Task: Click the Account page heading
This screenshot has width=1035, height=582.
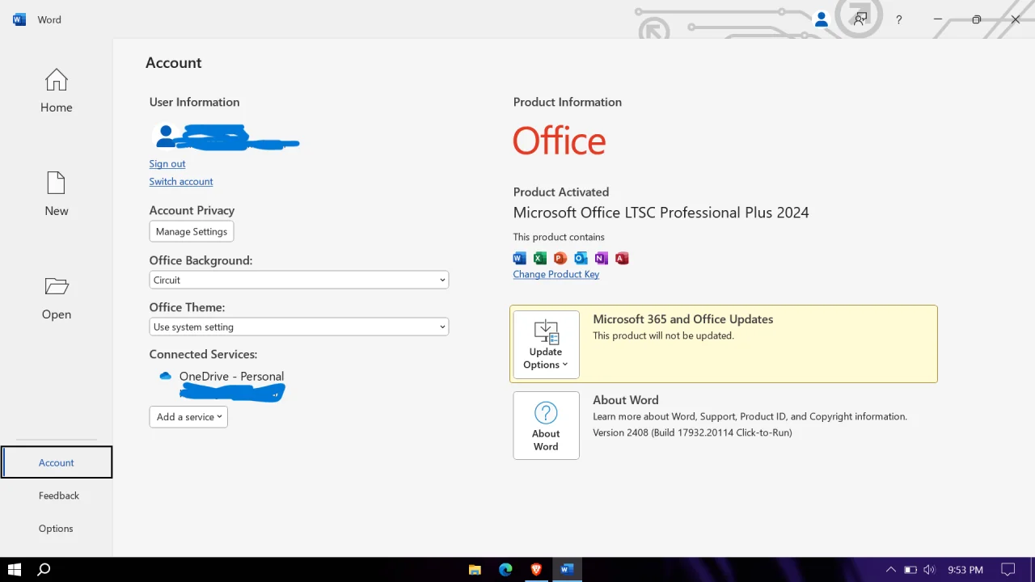Action: [x=174, y=63]
